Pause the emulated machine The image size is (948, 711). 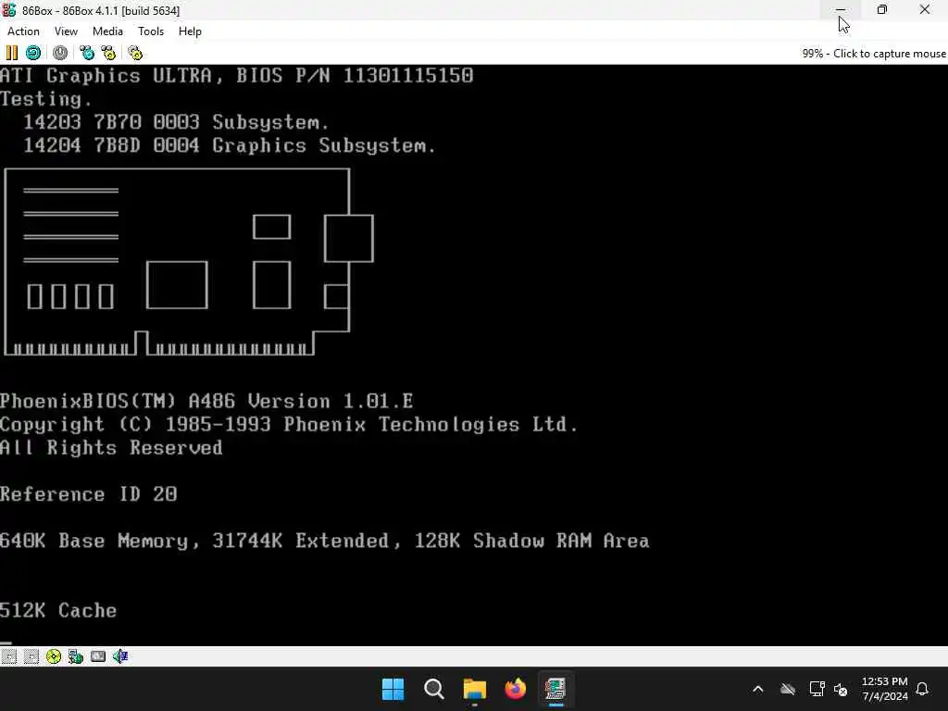[x=11, y=53]
